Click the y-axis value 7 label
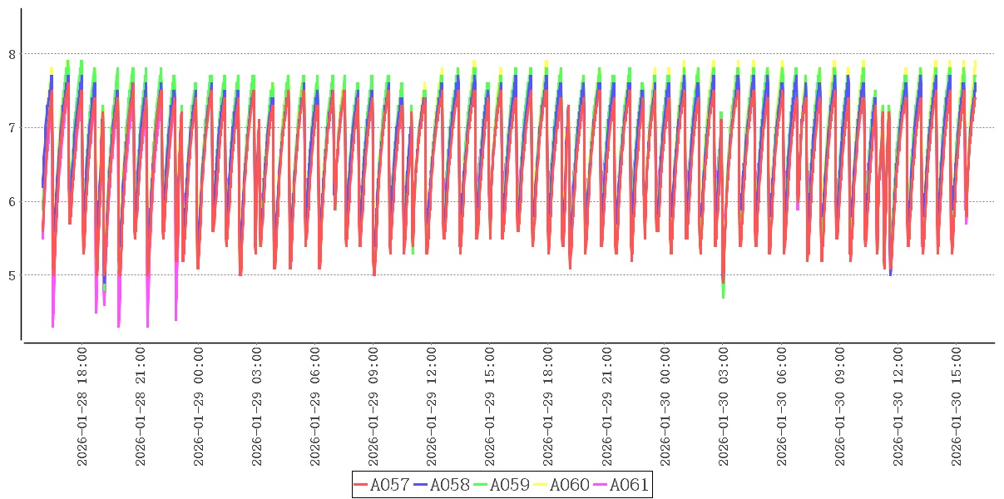This screenshot has width=1004, height=499. point(11,128)
